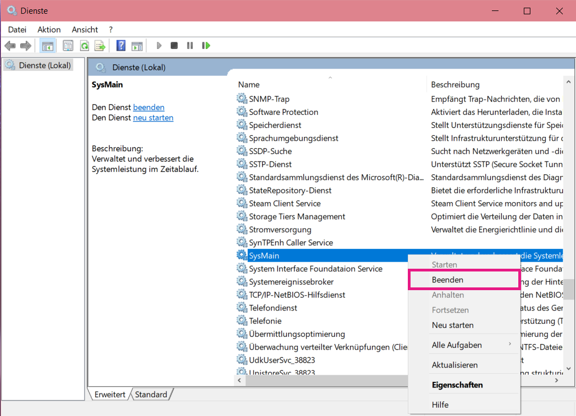This screenshot has width=576, height=416.
Task: Click gear icon beside Telefondienst
Action: tap(242, 307)
